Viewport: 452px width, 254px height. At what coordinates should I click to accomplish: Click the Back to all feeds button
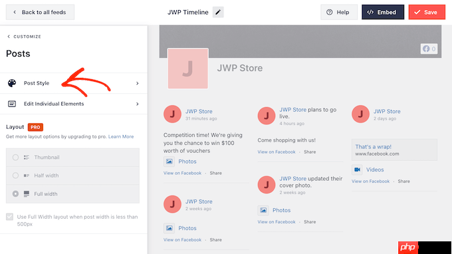coord(40,12)
